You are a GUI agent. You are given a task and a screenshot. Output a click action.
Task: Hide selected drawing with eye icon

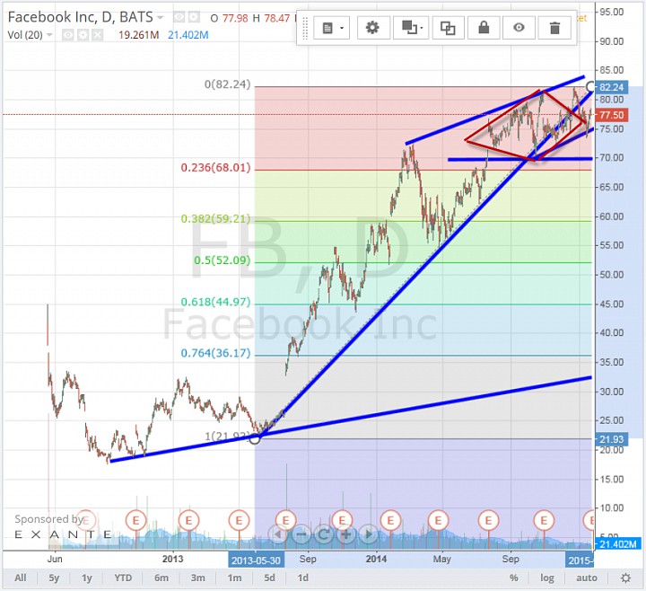click(x=519, y=28)
